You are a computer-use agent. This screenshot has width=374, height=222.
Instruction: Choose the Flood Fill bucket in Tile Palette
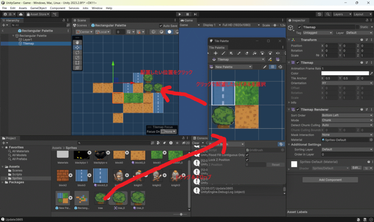click(x=255, y=53)
